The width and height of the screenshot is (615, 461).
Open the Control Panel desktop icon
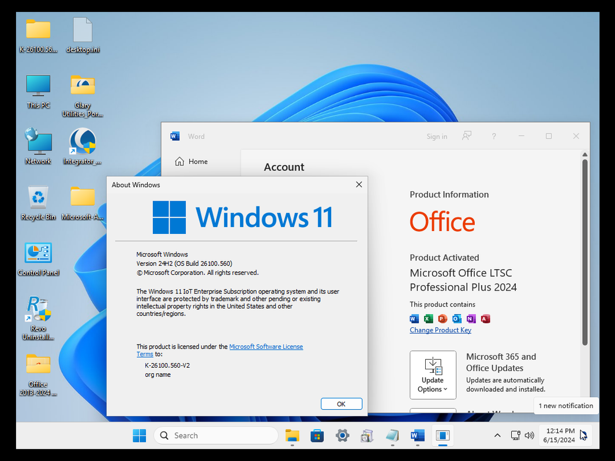(38, 252)
